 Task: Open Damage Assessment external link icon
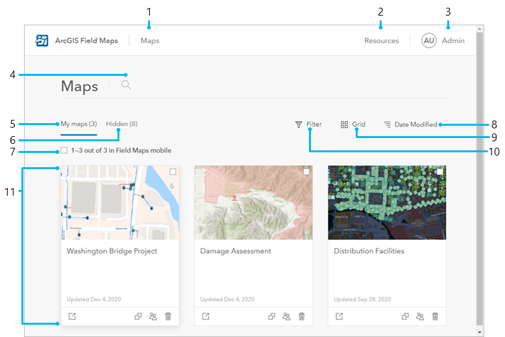(206, 316)
